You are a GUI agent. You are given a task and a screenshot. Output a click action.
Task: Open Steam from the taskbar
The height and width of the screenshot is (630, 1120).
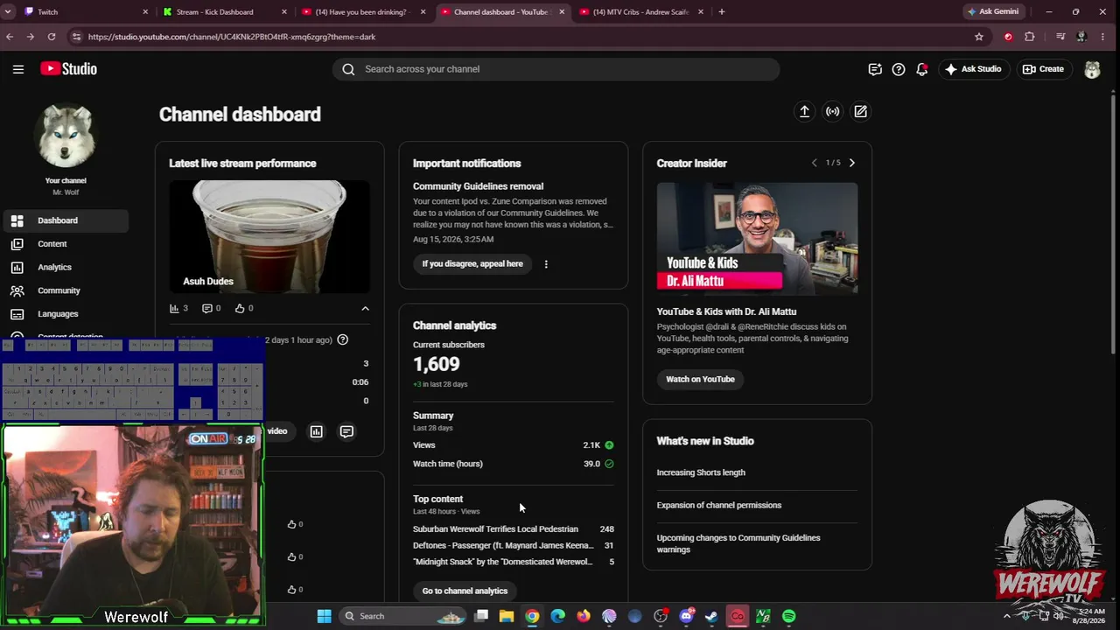[x=711, y=616]
